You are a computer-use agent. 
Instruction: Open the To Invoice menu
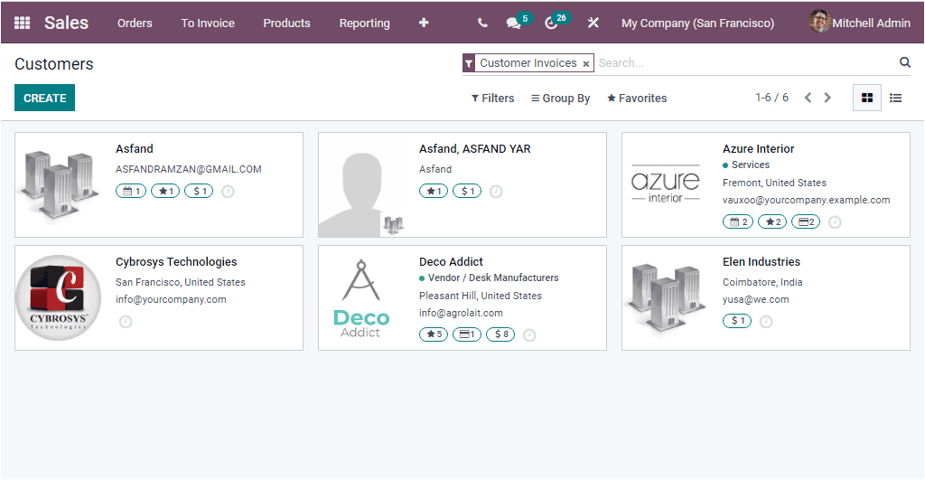[208, 23]
